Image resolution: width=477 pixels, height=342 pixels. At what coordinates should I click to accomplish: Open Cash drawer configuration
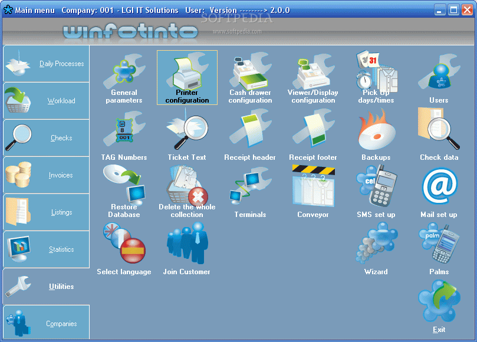click(x=250, y=78)
